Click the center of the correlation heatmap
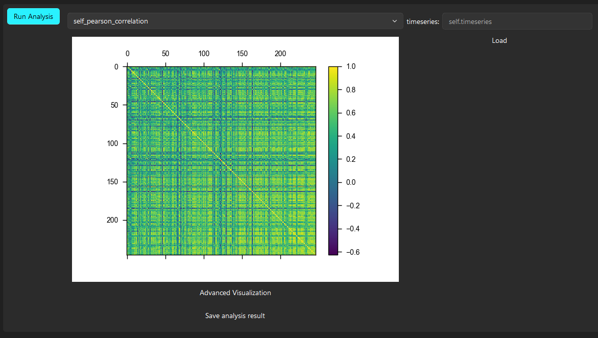Viewport: 598px width, 338px height. 221,160
